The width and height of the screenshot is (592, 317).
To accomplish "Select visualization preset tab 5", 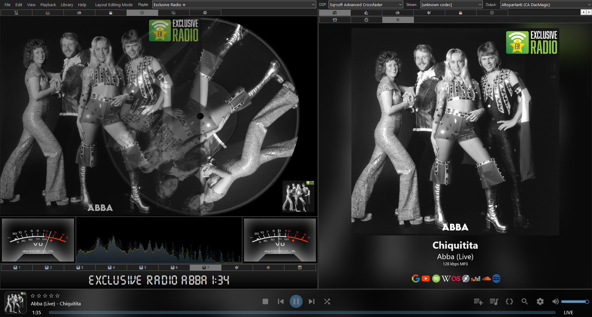I will click(x=142, y=268).
